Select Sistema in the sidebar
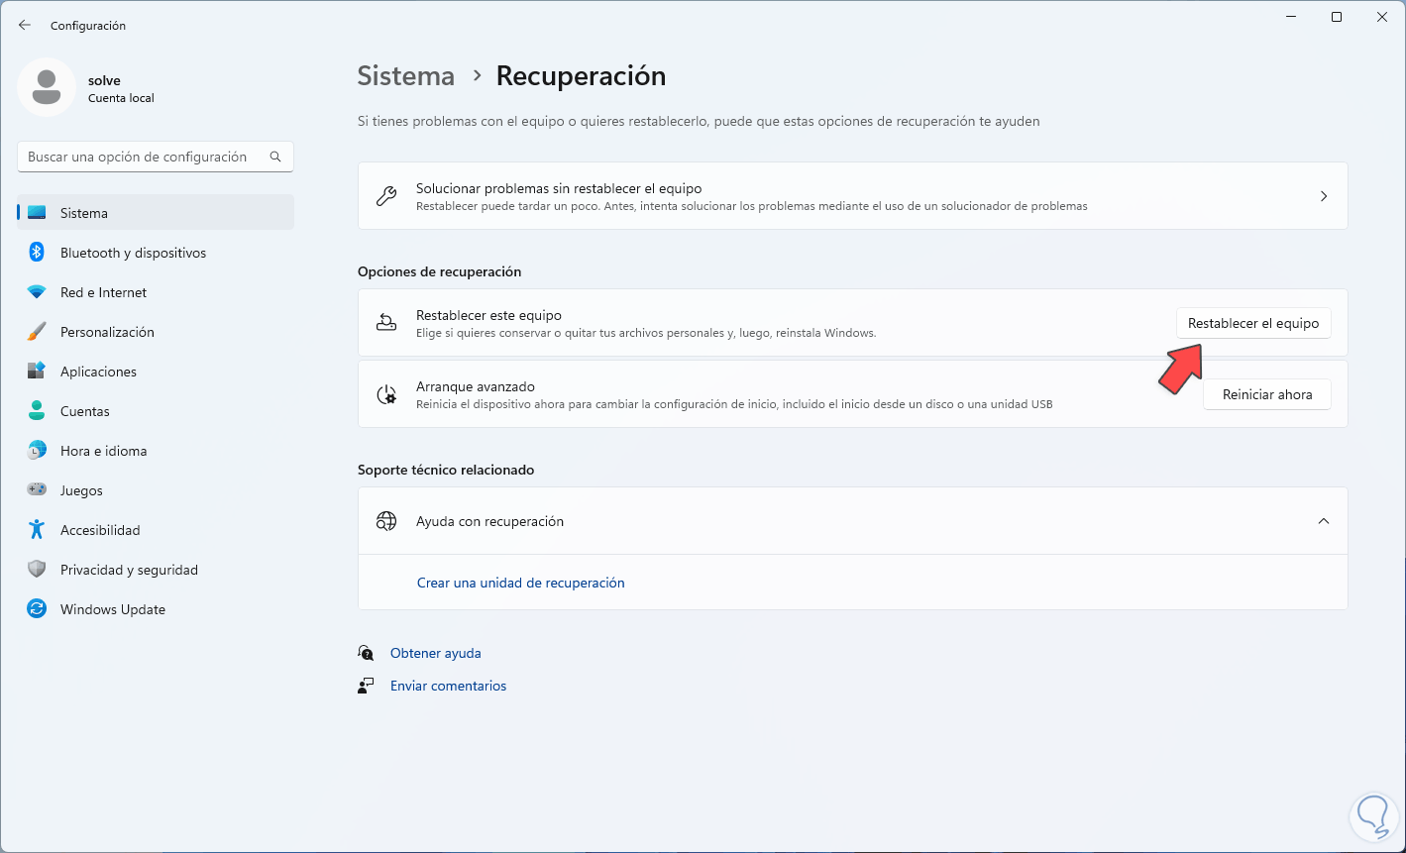 click(x=84, y=213)
